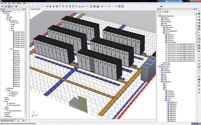This screenshot has height=125, width=201.
Task: Expand the Cooling Pipes node in Model Tree
Action: coord(6,88)
